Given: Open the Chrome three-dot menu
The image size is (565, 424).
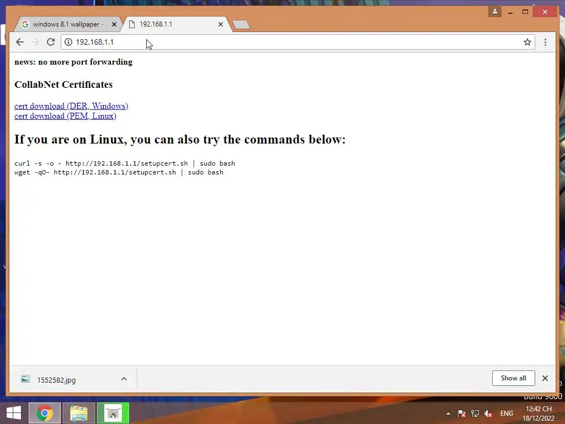Looking at the screenshot, I should pos(545,42).
